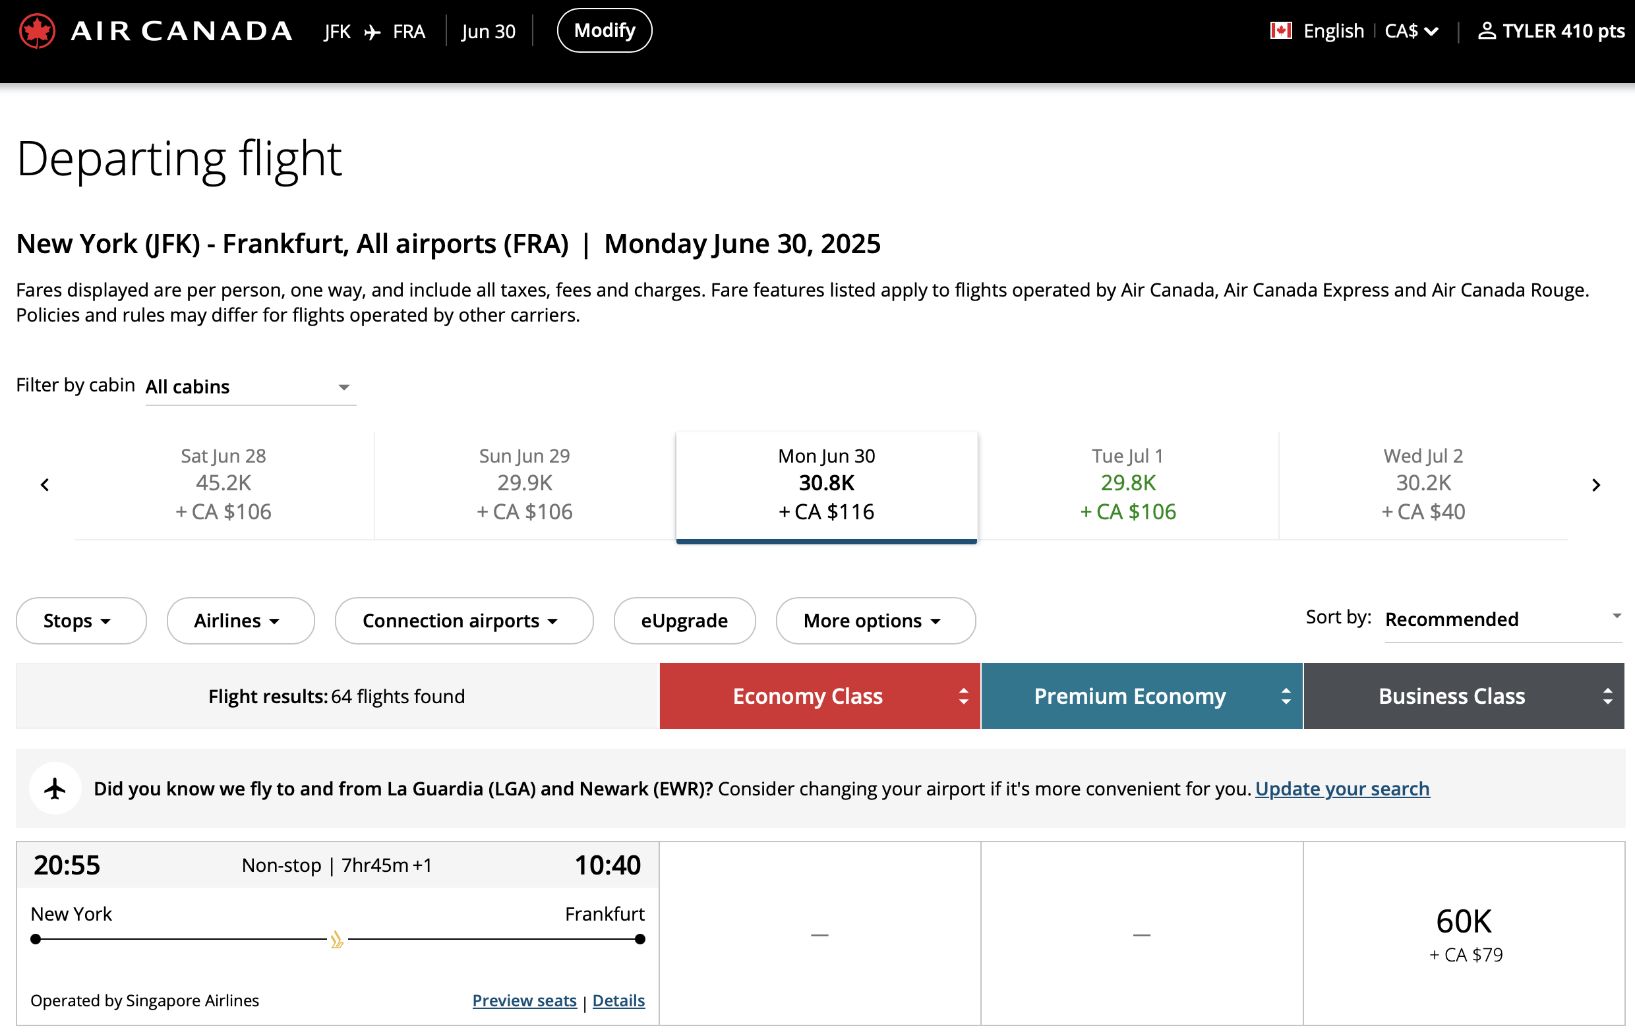
Task: Click the Singapore Airlines logo on the flight line
Action: (337, 940)
